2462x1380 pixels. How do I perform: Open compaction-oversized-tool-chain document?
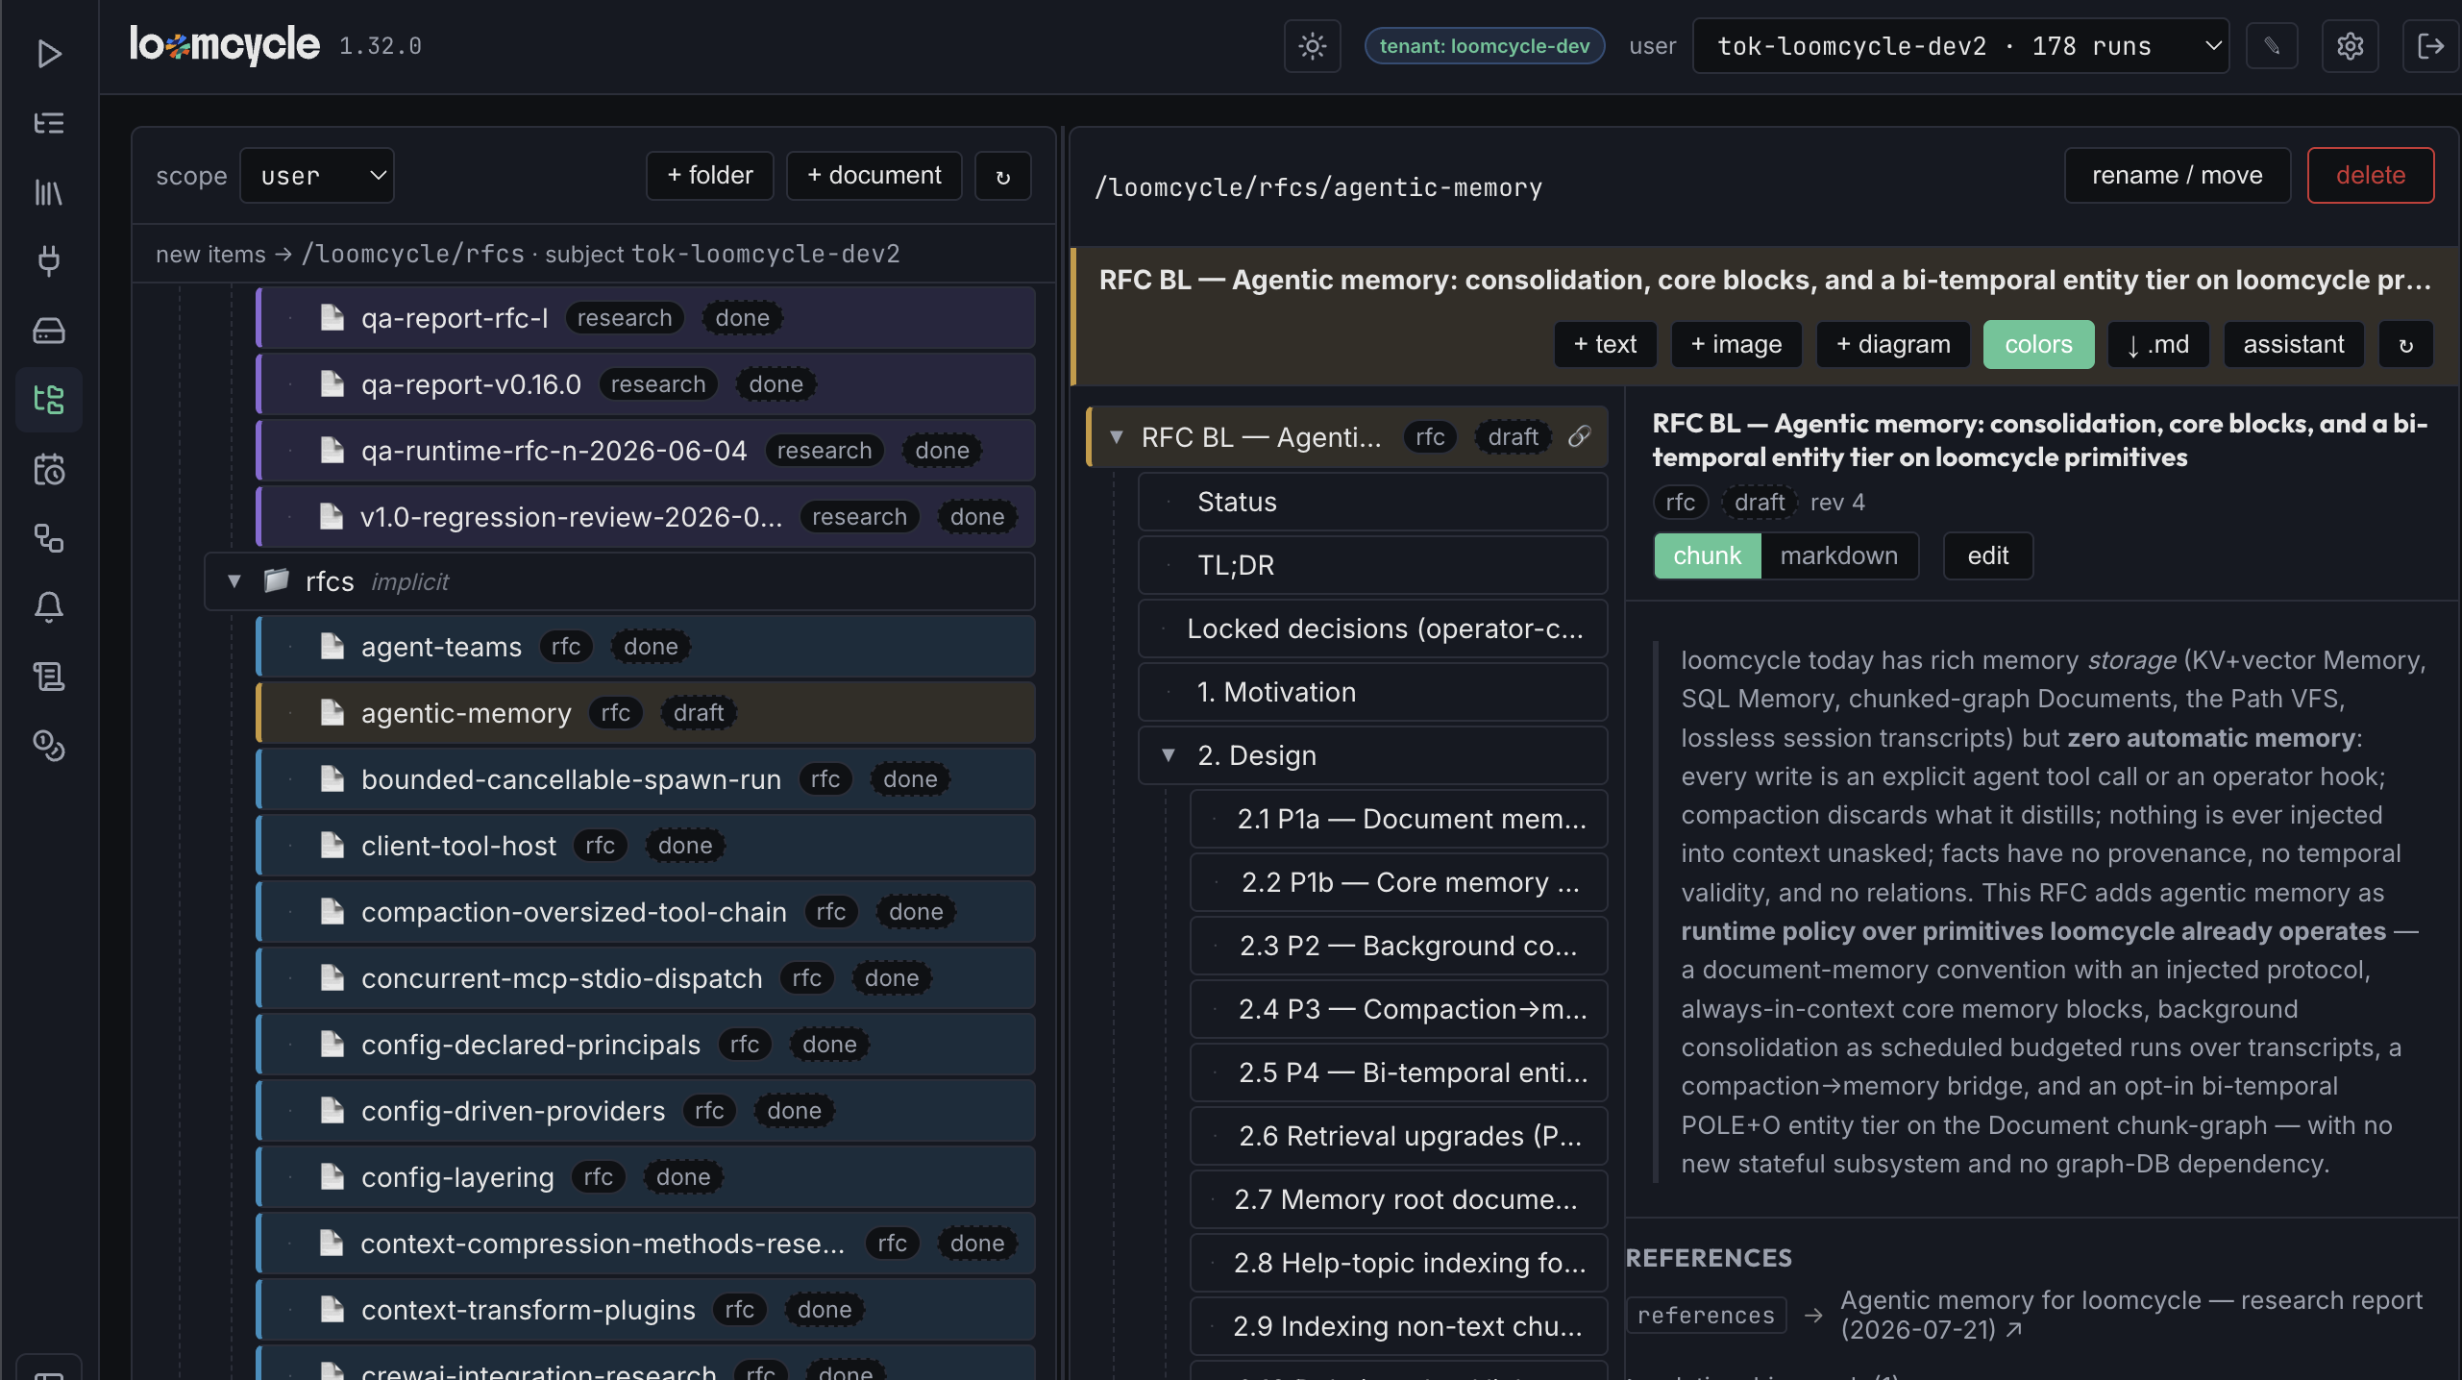646,912
